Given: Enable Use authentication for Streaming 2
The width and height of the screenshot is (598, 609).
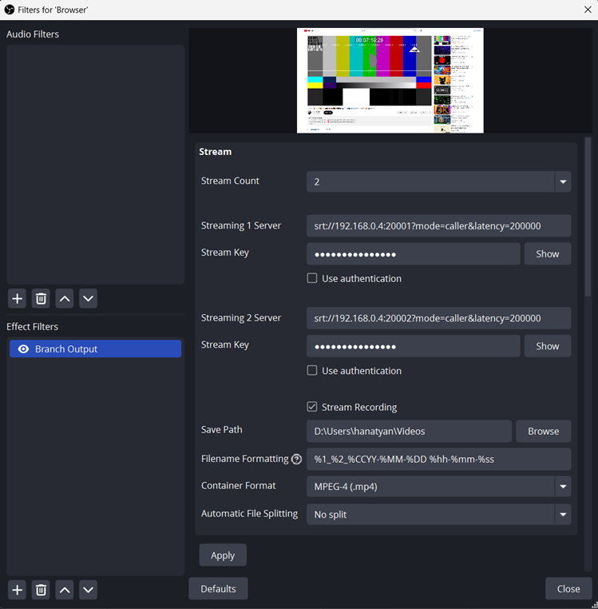Looking at the screenshot, I should pos(312,371).
